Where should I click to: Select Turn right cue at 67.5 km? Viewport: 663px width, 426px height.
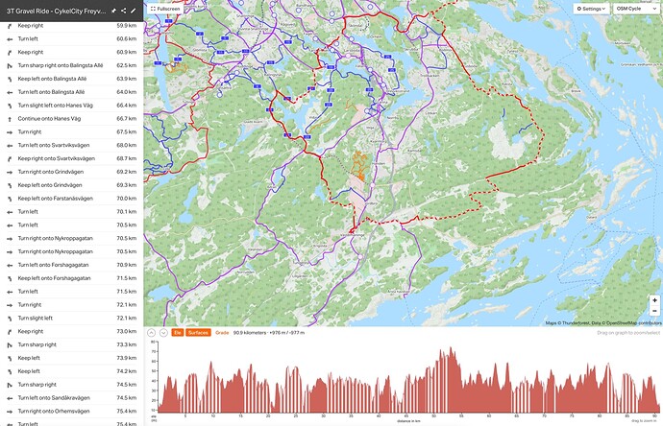[x=71, y=132]
